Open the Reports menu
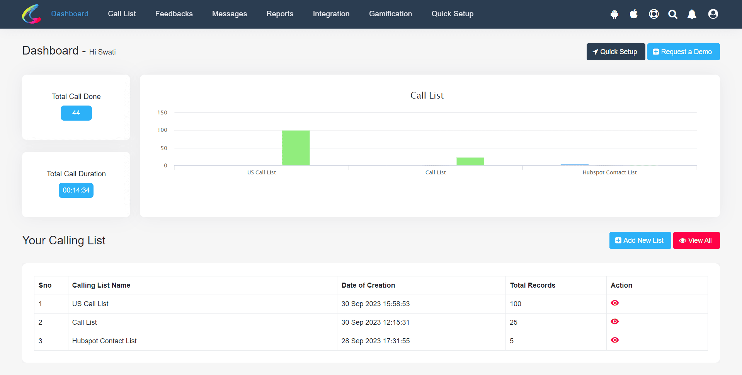 coord(280,14)
